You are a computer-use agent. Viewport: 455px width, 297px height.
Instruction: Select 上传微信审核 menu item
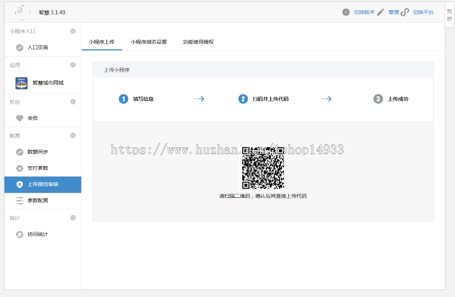pyautogui.click(x=43, y=184)
